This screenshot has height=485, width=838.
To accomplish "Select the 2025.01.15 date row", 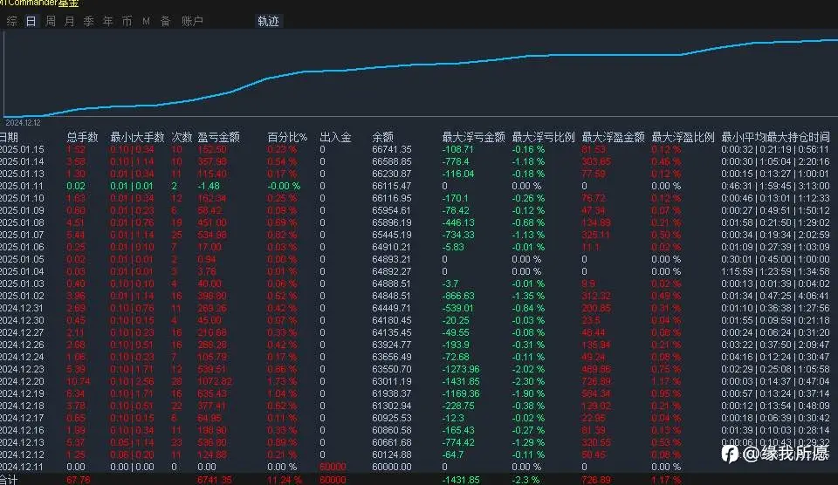I will (22, 149).
